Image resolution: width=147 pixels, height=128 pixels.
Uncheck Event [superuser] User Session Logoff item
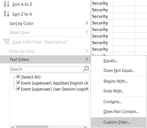pos(18,89)
